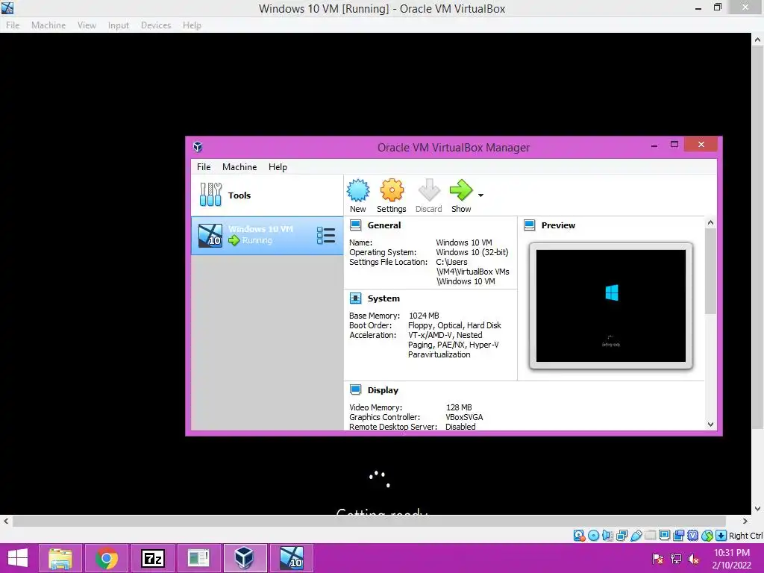Open the Display section header link
764x573 pixels.
click(383, 389)
